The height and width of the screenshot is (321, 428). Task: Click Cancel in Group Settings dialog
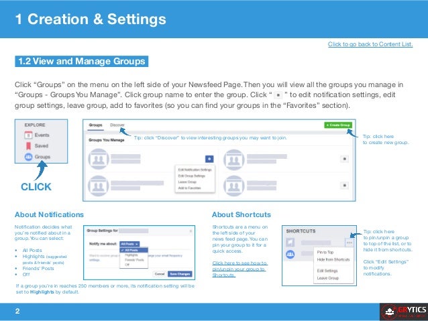[160, 274]
